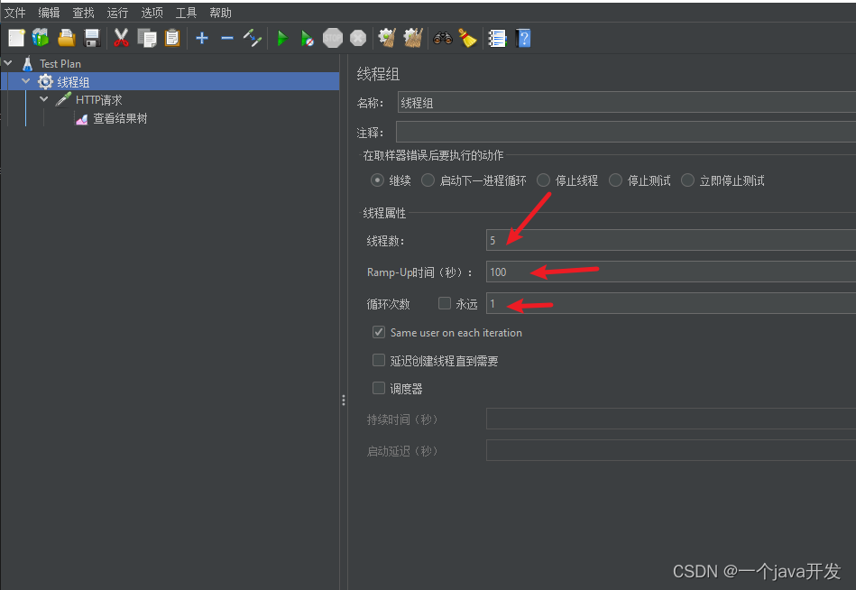Click the Copy icon in toolbar
Viewport: 856px width, 590px height.
tap(146, 38)
